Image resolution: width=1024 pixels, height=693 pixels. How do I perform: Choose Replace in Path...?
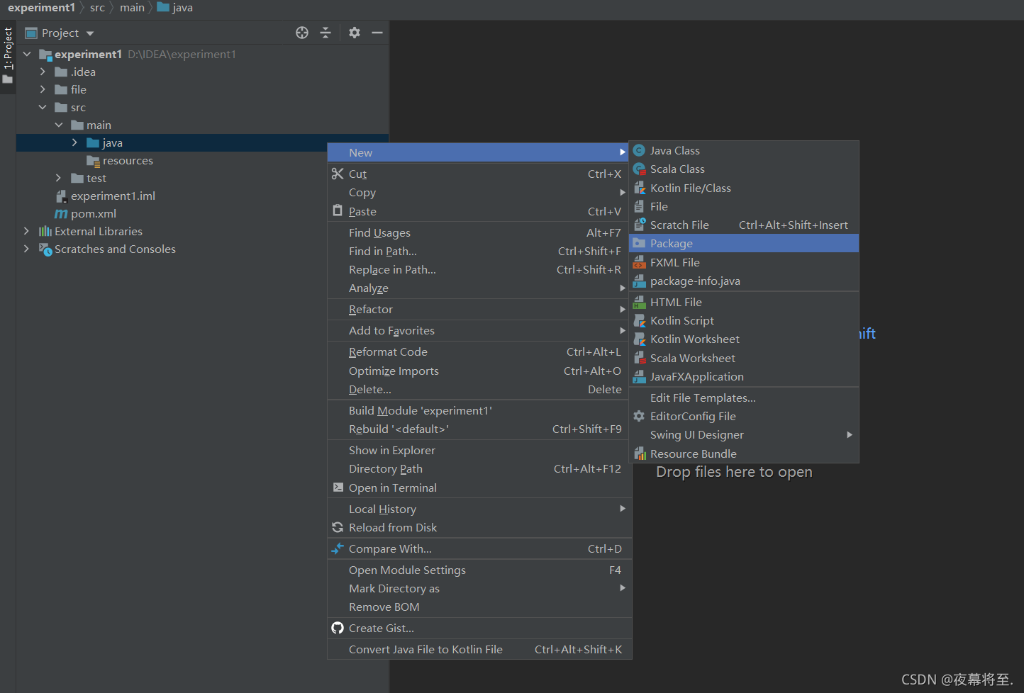tap(479, 269)
